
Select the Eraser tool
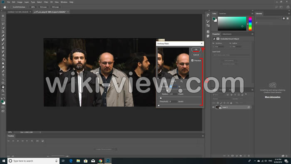3,55
